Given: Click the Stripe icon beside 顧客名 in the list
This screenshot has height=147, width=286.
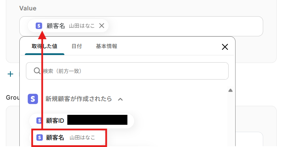Looking at the screenshot, I should 39,138.
